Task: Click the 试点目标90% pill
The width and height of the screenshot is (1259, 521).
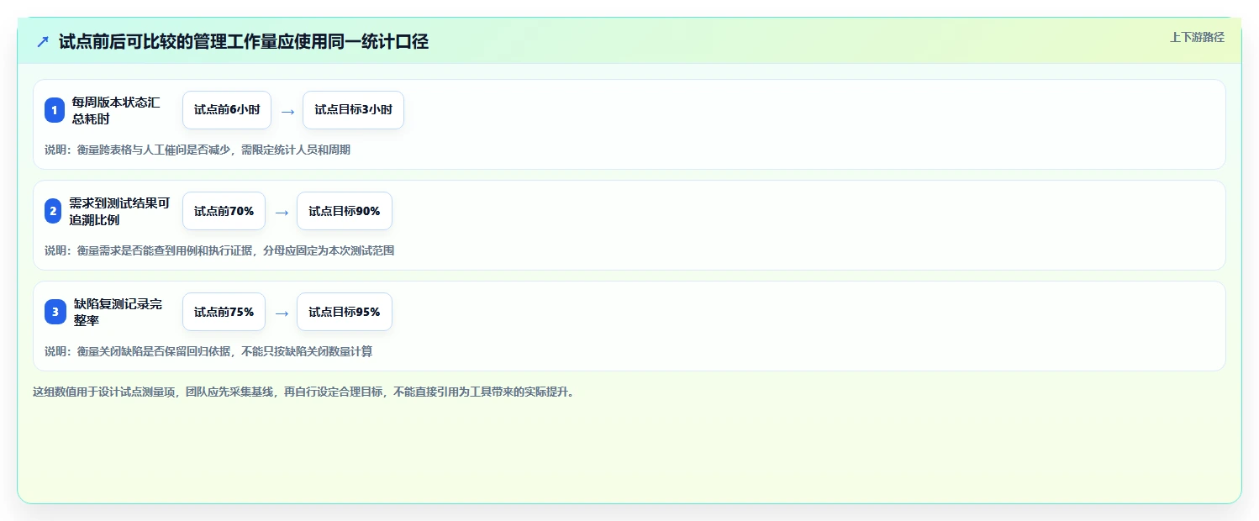Action: click(x=345, y=211)
